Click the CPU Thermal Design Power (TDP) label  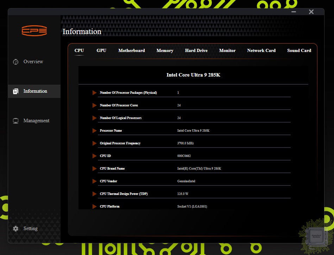click(x=124, y=194)
